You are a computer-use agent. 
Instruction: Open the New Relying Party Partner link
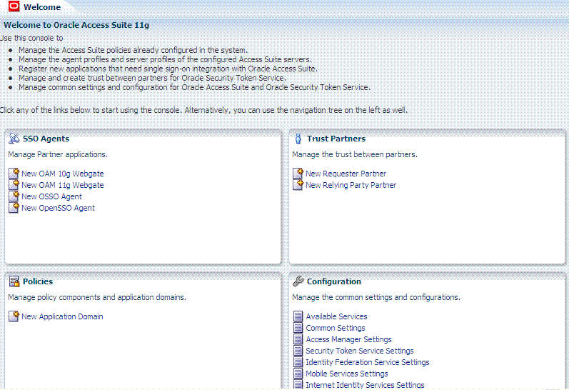[x=351, y=185]
